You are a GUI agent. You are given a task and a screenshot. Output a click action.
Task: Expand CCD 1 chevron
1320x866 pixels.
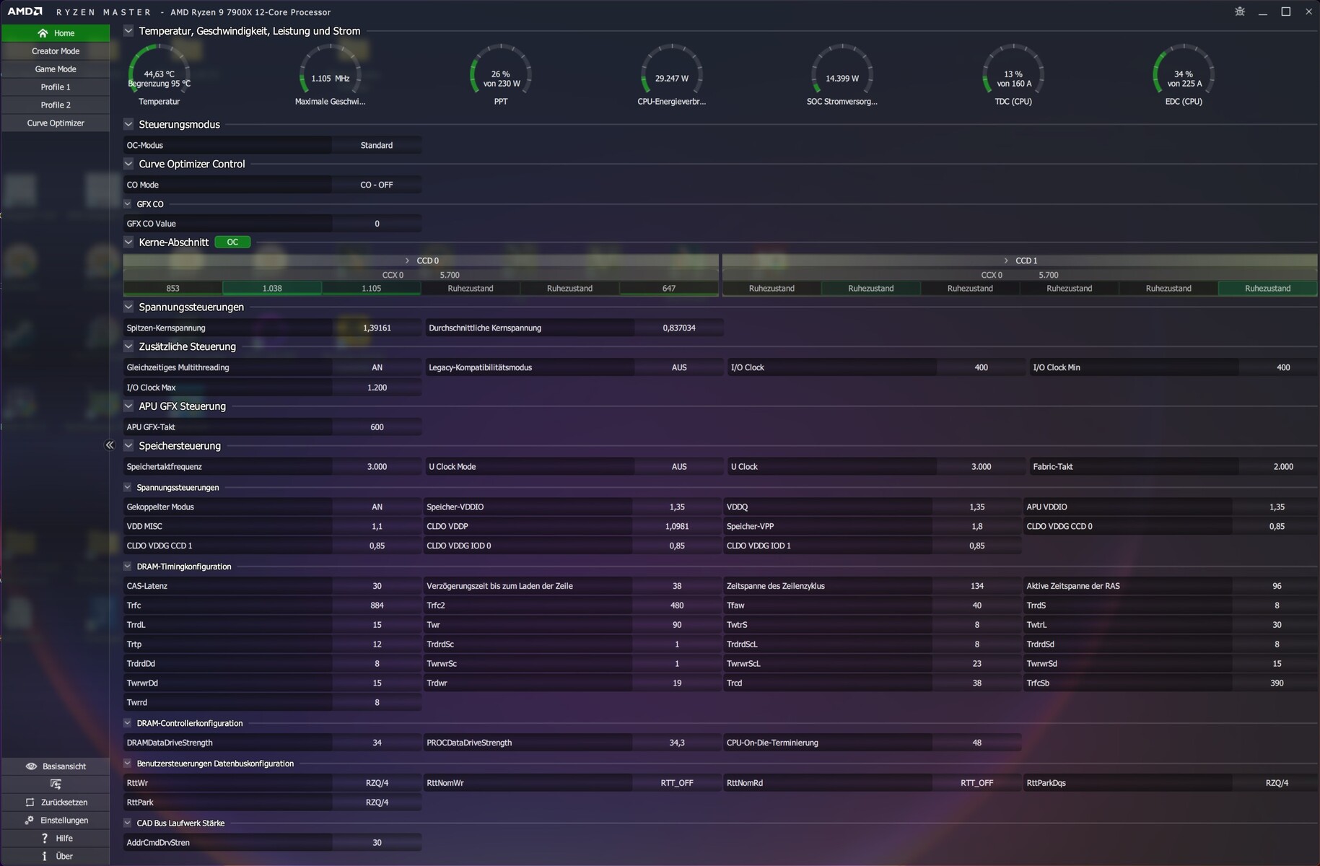(1006, 261)
